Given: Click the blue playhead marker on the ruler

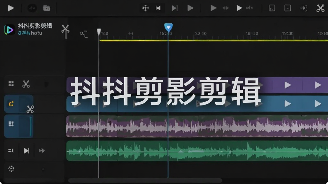Looking at the screenshot, I should click(168, 27).
